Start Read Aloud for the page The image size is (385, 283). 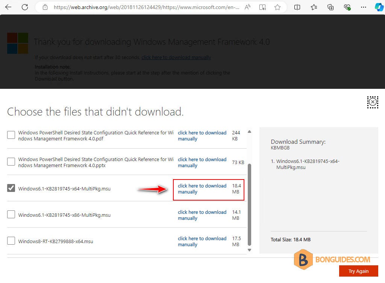coord(247,7)
